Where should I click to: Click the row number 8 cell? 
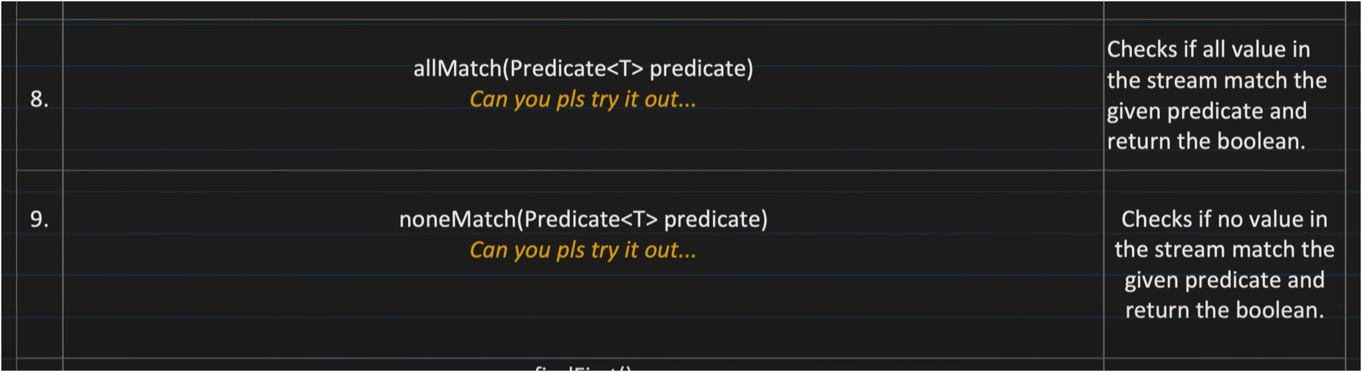click(39, 99)
